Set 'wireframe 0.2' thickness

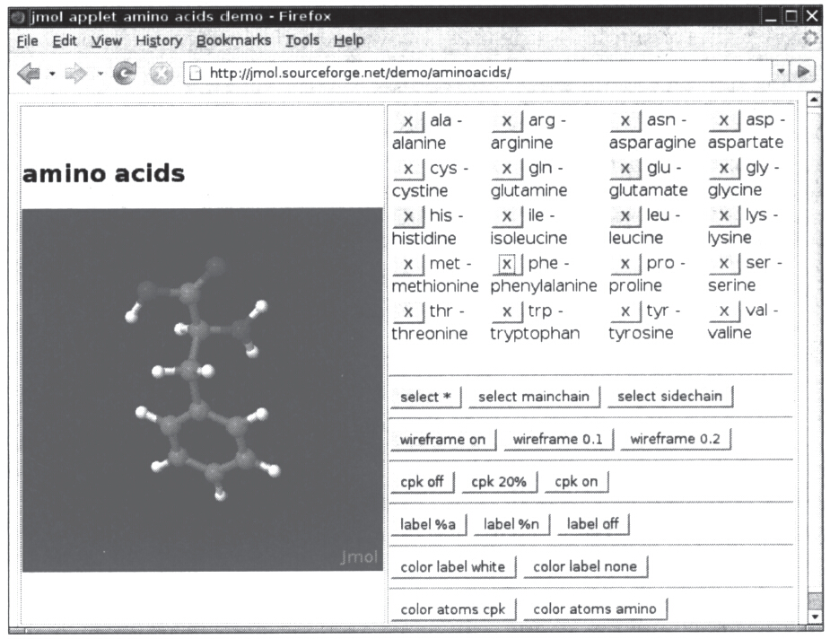click(675, 439)
